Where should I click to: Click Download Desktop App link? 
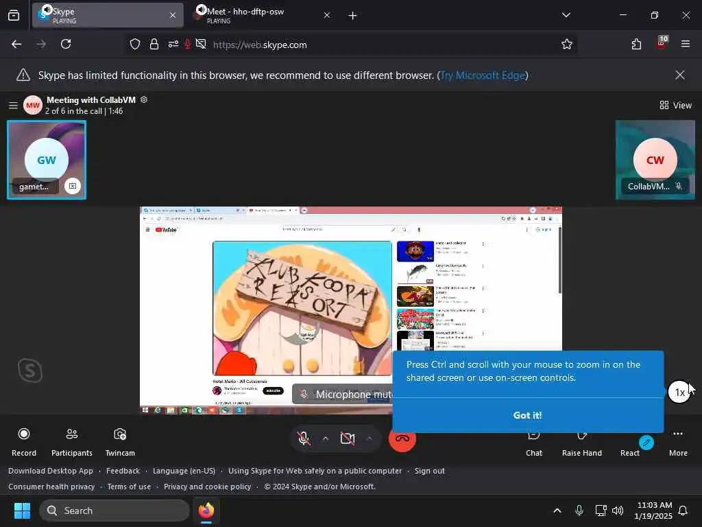(x=51, y=471)
